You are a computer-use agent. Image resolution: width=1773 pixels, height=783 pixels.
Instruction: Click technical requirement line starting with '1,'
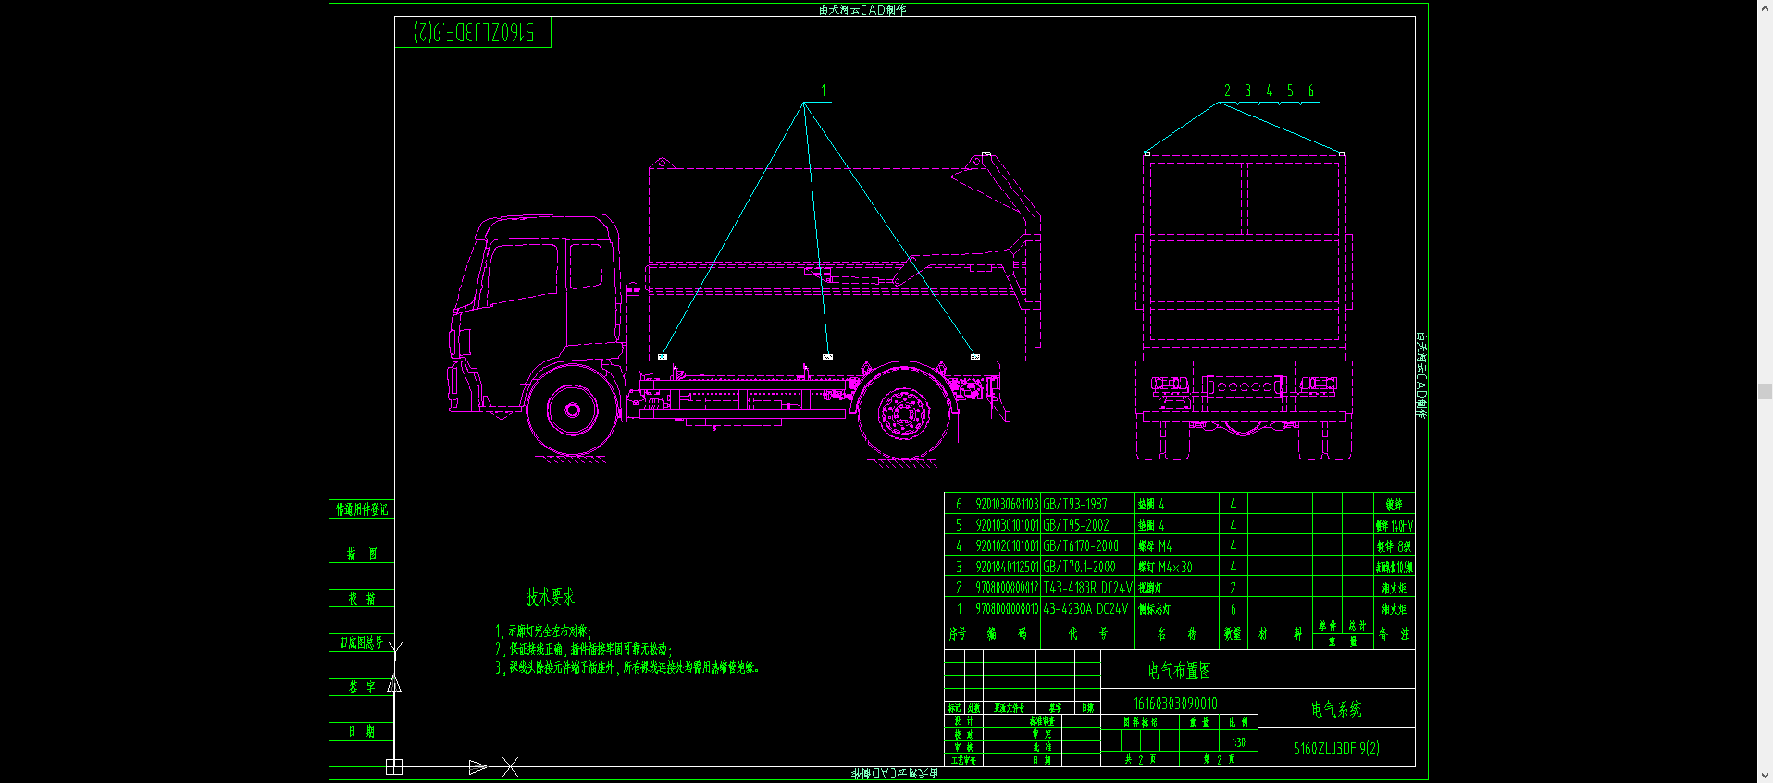(543, 631)
